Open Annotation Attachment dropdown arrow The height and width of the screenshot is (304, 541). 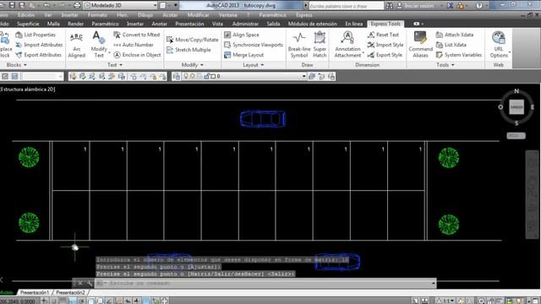pyautogui.click(x=363, y=52)
